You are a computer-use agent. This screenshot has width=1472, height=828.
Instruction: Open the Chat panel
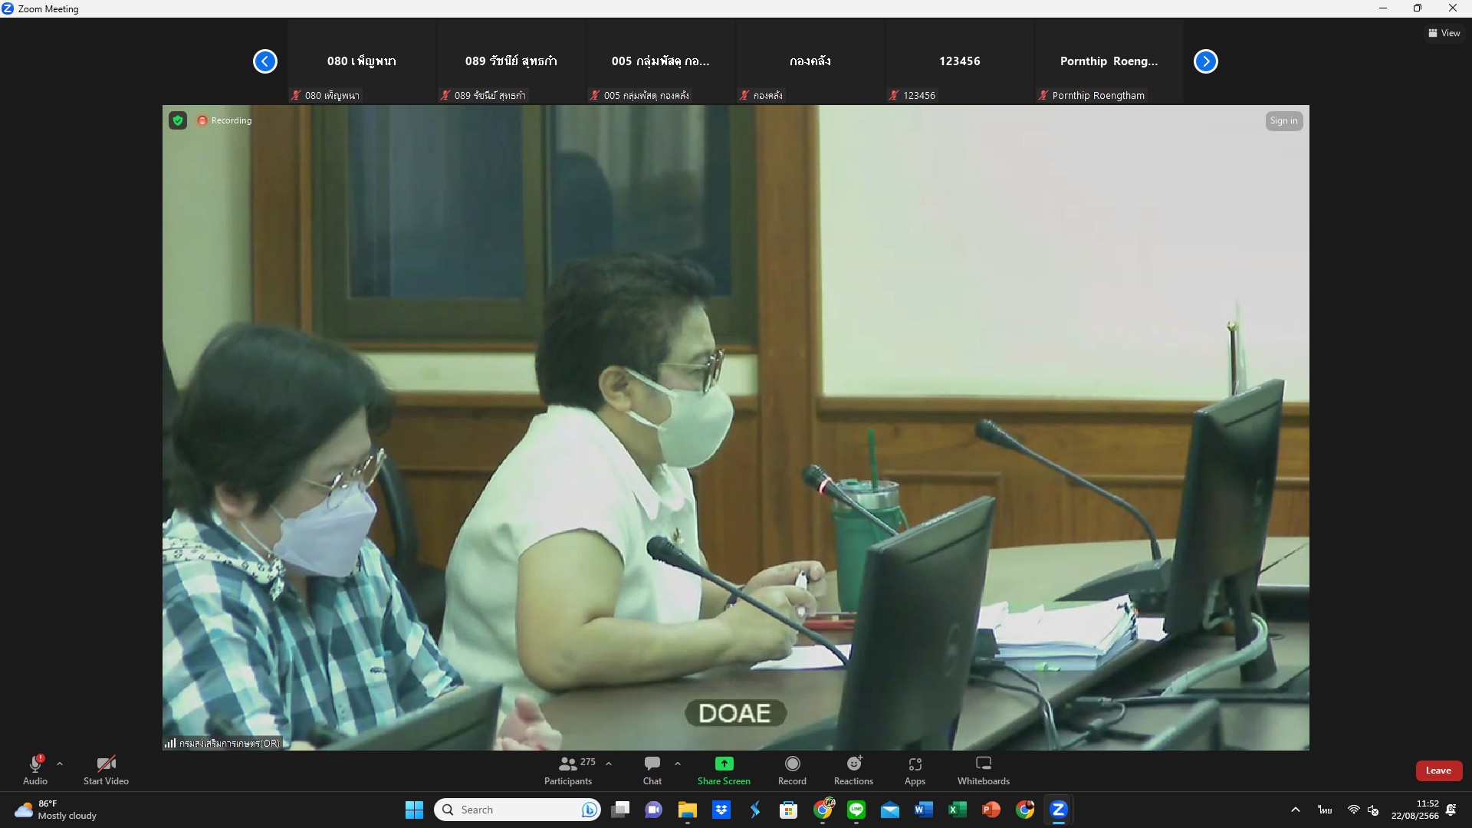coord(652,770)
